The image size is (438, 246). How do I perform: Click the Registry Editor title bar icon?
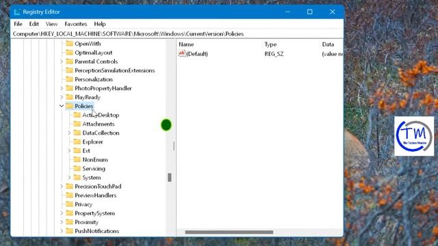click(x=17, y=12)
